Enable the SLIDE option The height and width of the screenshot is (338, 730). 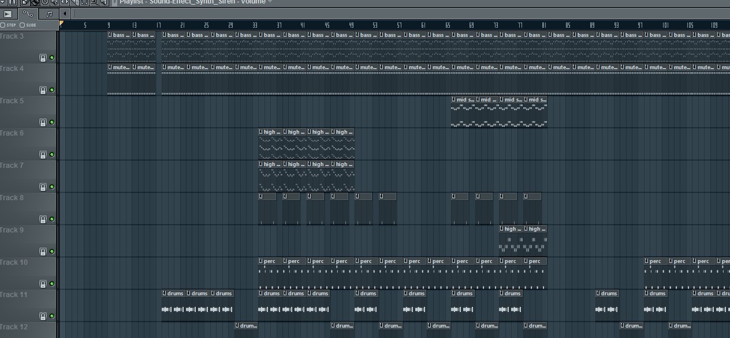coord(23,25)
